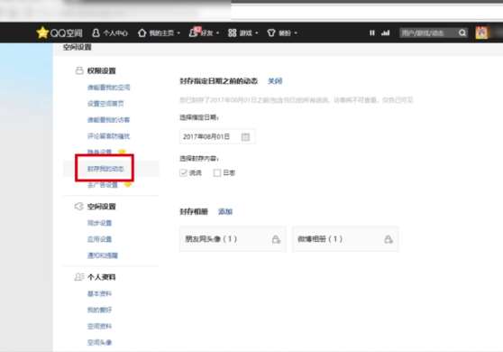Click the QQ空间 star logo
This screenshot has width=503, height=352.
(x=42, y=32)
